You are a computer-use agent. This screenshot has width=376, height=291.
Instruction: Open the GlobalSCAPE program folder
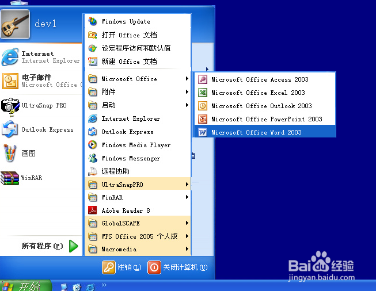tap(138, 223)
